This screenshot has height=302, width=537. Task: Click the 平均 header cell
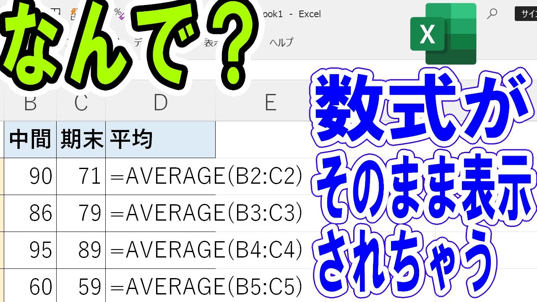coord(161,140)
